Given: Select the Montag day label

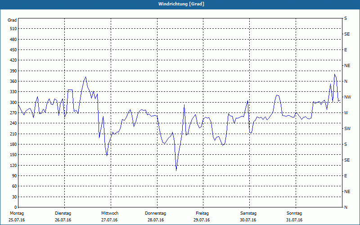Looking at the screenshot, I should tap(17, 213).
